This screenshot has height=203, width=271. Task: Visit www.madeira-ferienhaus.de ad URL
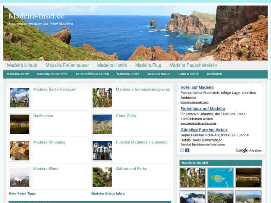coord(198,123)
